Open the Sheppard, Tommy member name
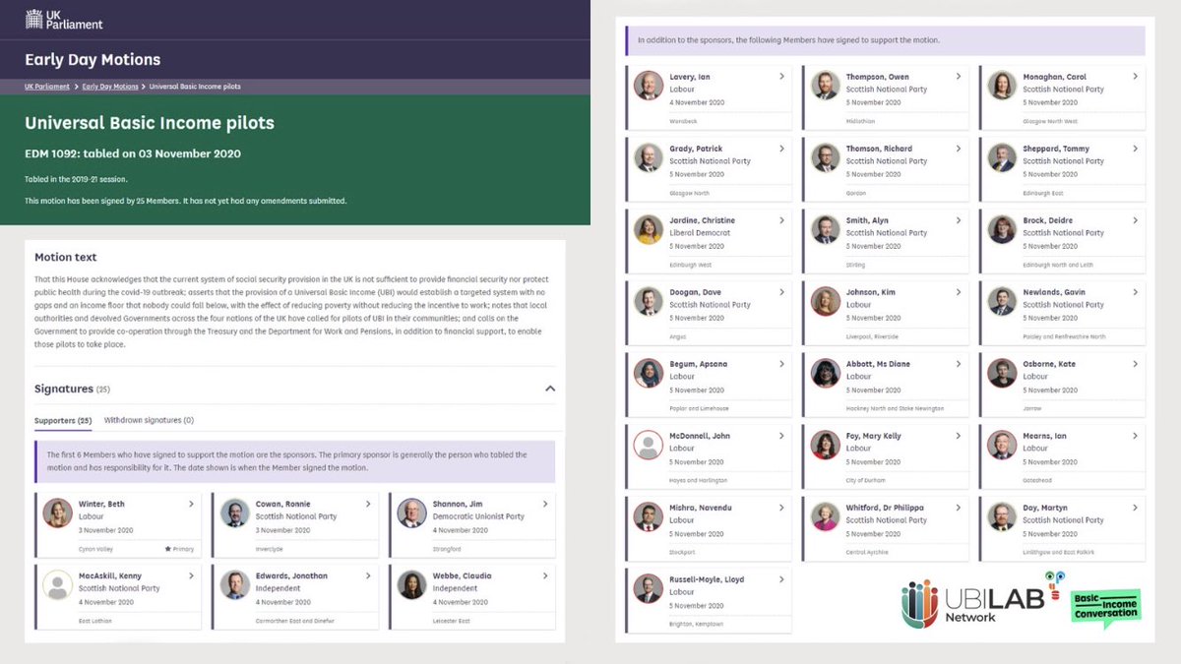The height and width of the screenshot is (664, 1181). (1056, 149)
